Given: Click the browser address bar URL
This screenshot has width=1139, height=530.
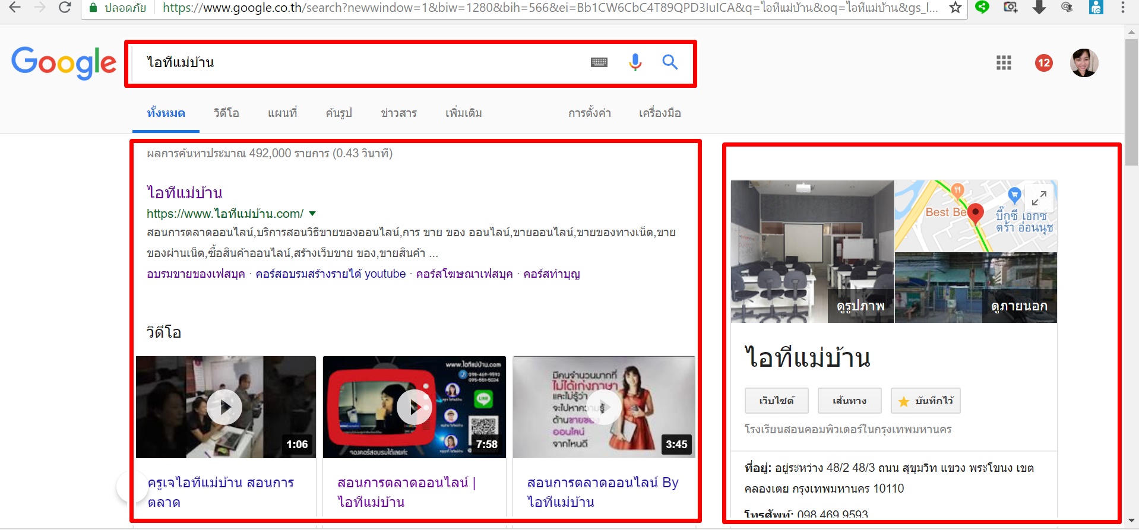Looking at the screenshot, I should [x=550, y=8].
